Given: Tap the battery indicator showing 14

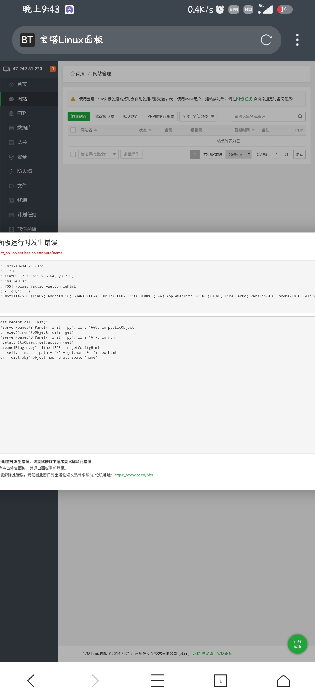Looking at the screenshot, I should 285,10.
